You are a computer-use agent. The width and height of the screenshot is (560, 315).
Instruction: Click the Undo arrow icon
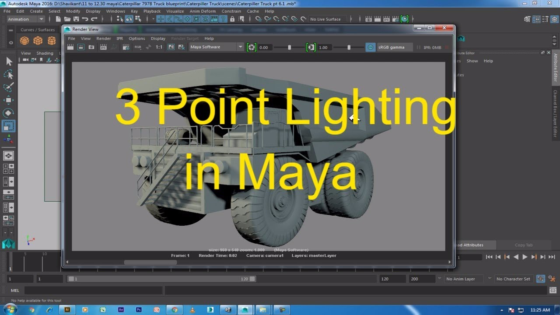[85, 19]
